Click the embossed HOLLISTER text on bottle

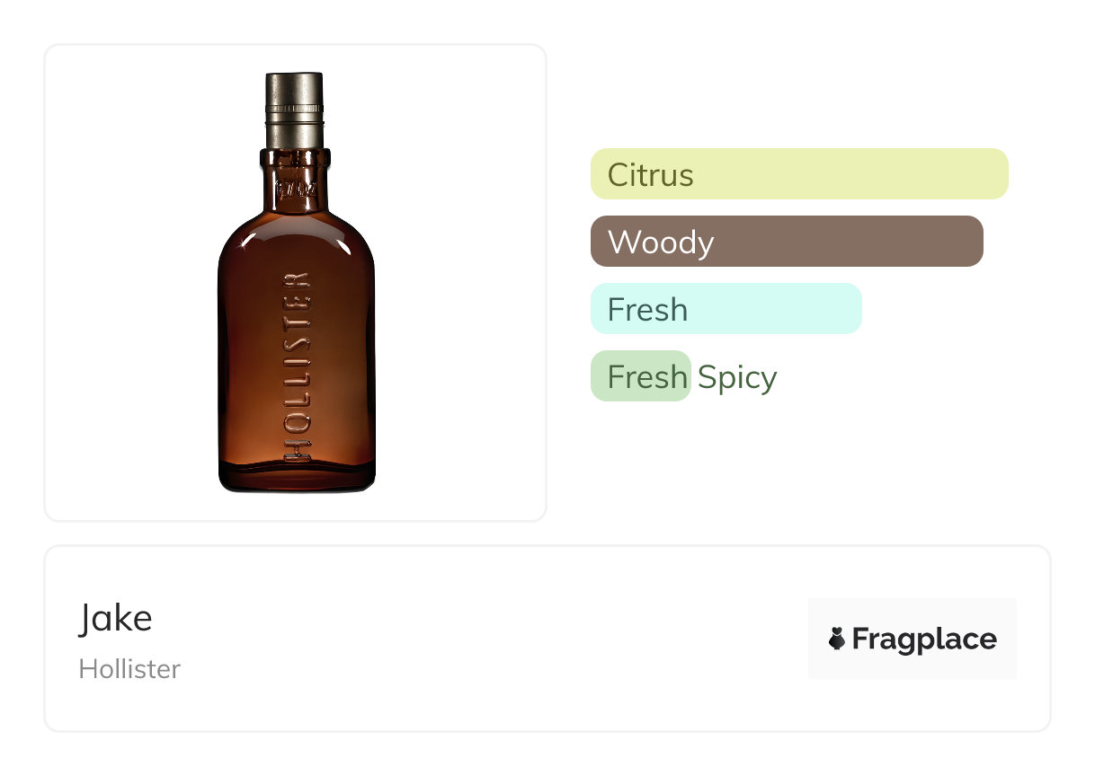tap(298, 366)
